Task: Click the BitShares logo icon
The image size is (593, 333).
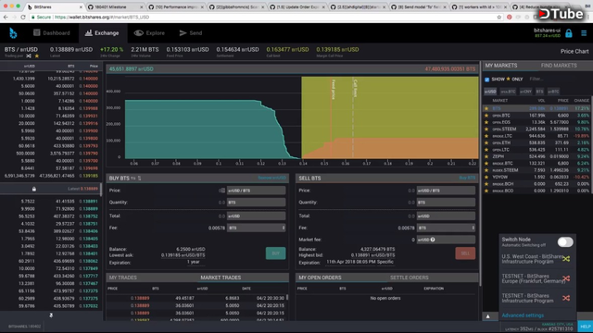Action: click(13, 33)
